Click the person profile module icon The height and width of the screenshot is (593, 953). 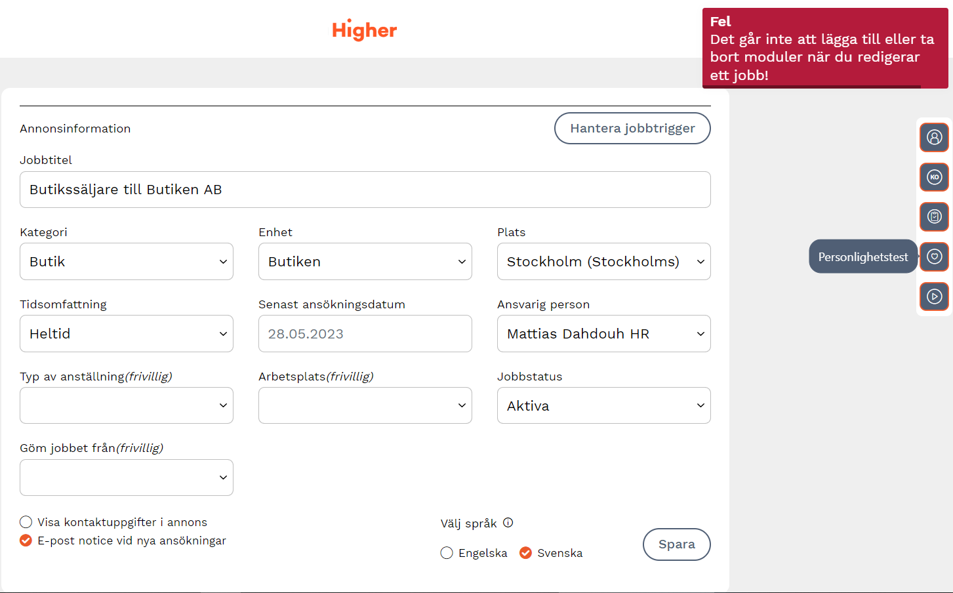pyautogui.click(x=934, y=137)
